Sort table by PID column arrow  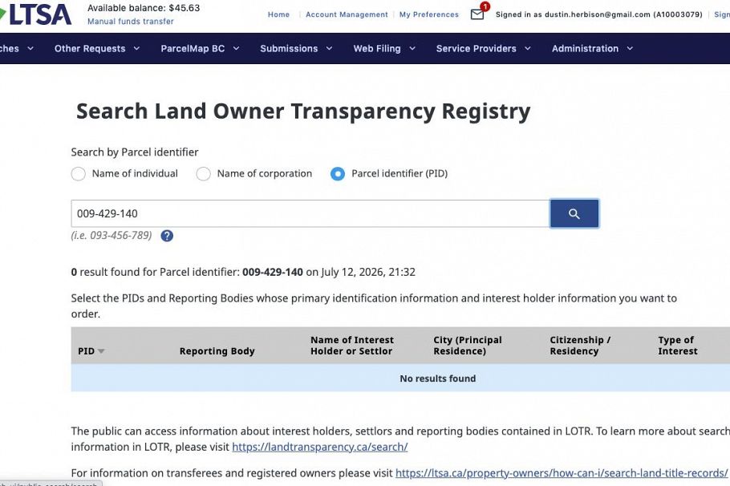[x=101, y=351]
